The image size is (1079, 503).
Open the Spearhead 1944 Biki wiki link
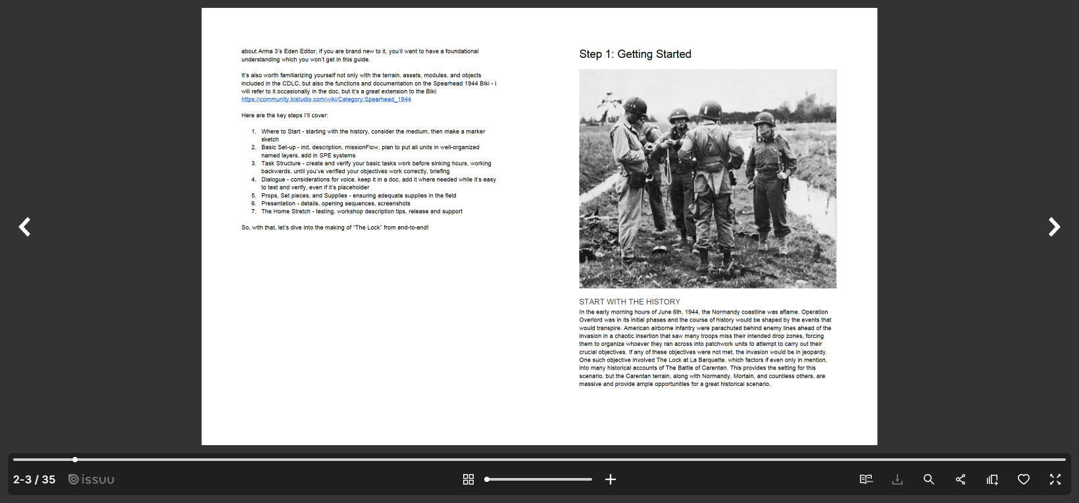coord(326,100)
